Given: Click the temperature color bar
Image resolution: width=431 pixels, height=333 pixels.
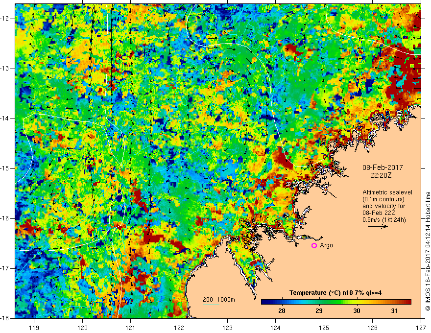Looking at the screenshot, I should [x=336, y=302].
